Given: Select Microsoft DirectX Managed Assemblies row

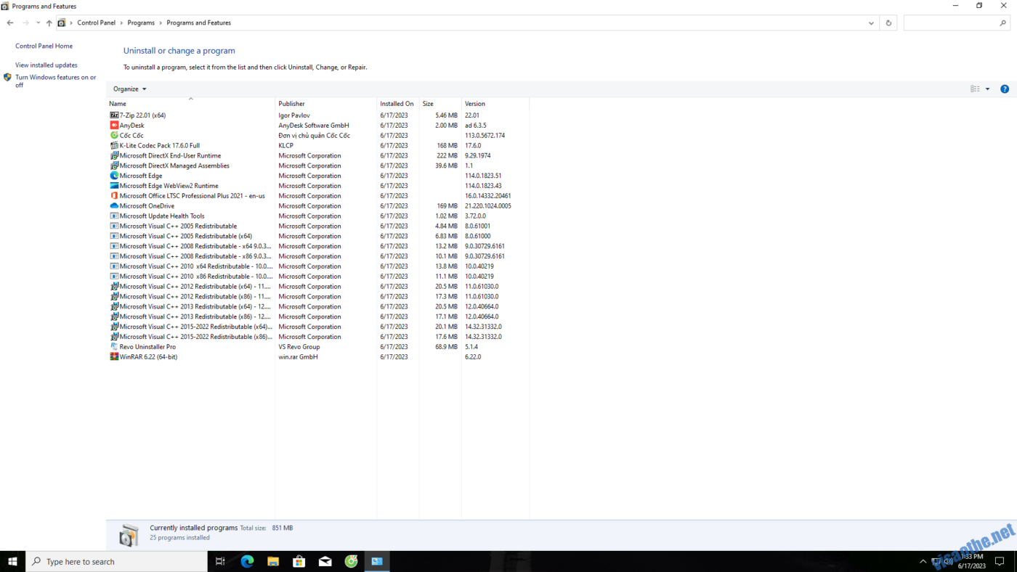Looking at the screenshot, I should (317, 166).
